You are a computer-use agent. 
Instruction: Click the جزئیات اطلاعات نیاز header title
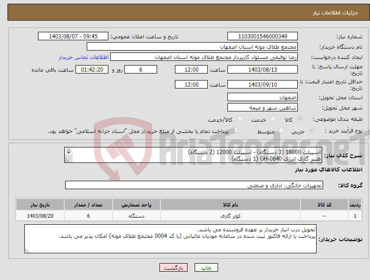click(335, 13)
